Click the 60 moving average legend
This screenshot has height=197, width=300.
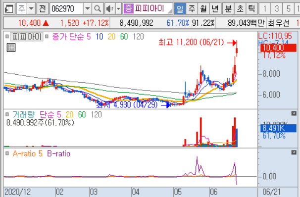(124, 37)
